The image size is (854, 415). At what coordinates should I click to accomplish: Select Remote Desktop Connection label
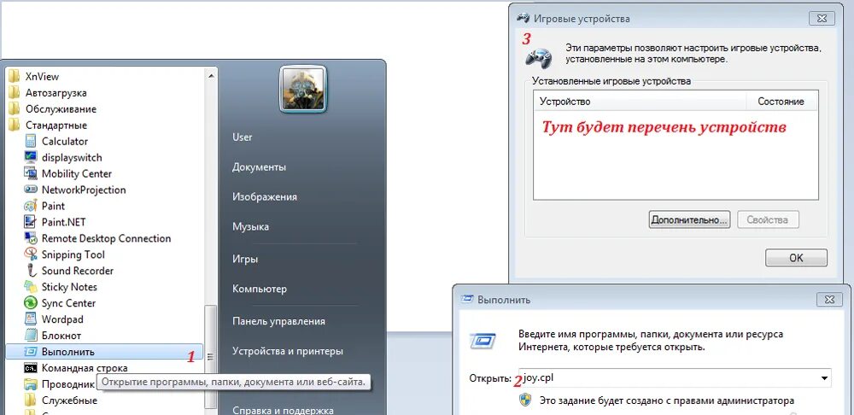(106, 238)
